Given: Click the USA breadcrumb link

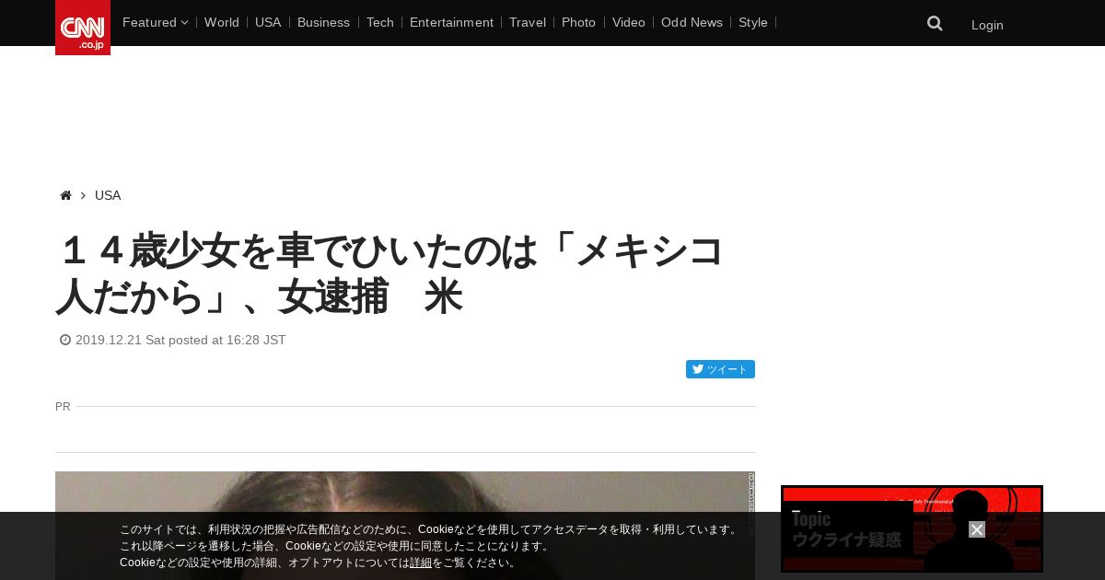Looking at the screenshot, I should coord(108,195).
